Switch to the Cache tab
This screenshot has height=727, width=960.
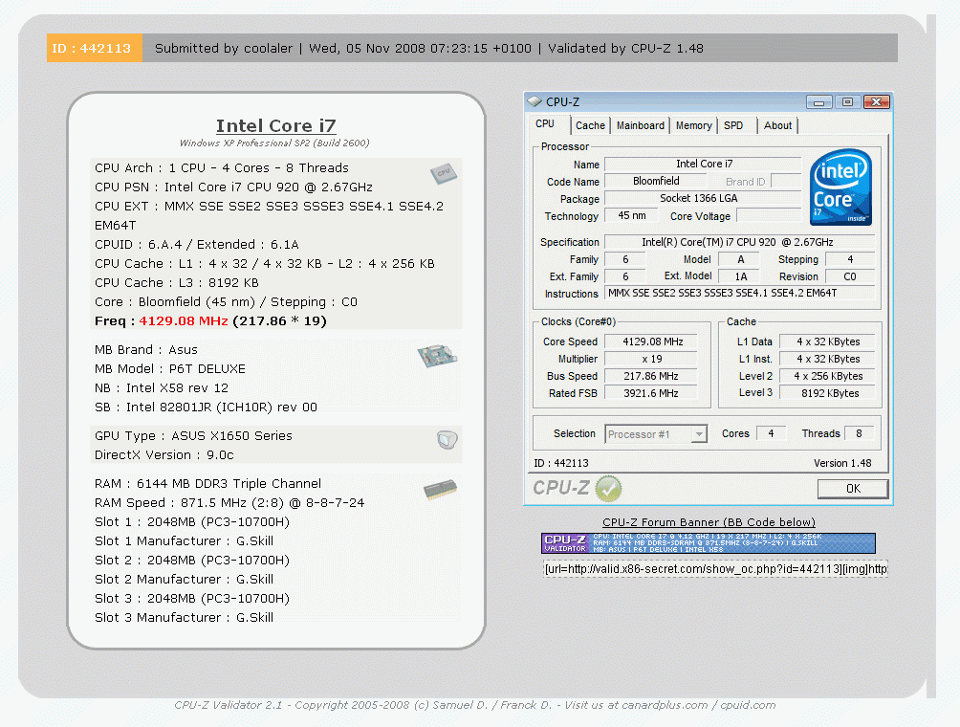coord(590,125)
